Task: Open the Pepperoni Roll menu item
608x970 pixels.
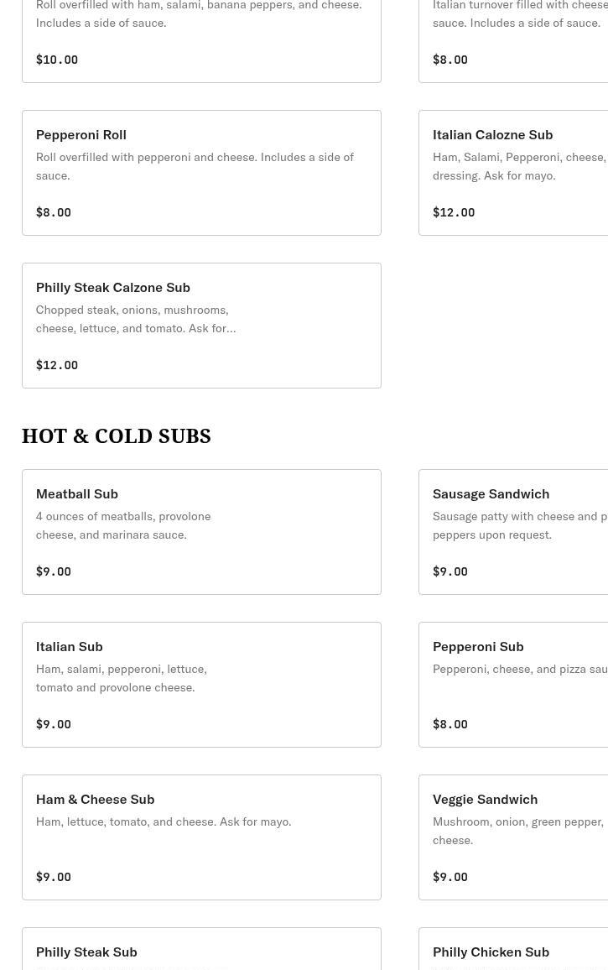Action: click(201, 173)
